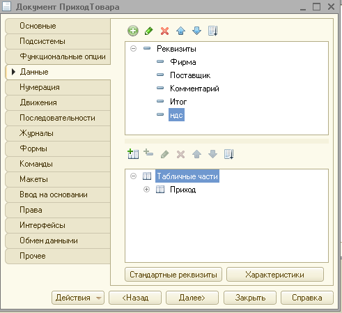The height and width of the screenshot is (313, 342).
Task: Click the dash icon beside Комментарий
Action: [x=160, y=88]
